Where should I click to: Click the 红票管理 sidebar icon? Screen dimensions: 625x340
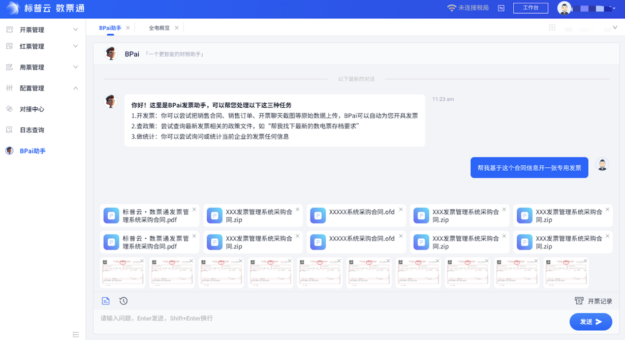[x=9, y=46]
